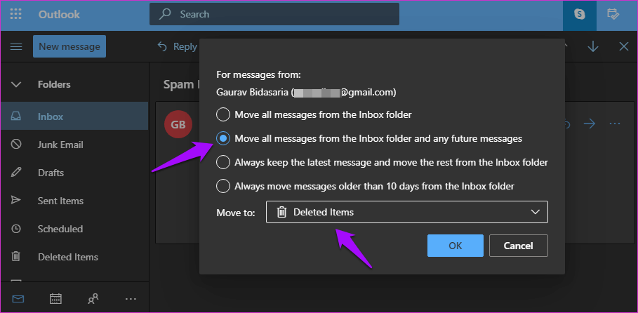The height and width of the screenshot is (313, 638).
Task: Click the Outlook brand title
Action: (60, 15)
